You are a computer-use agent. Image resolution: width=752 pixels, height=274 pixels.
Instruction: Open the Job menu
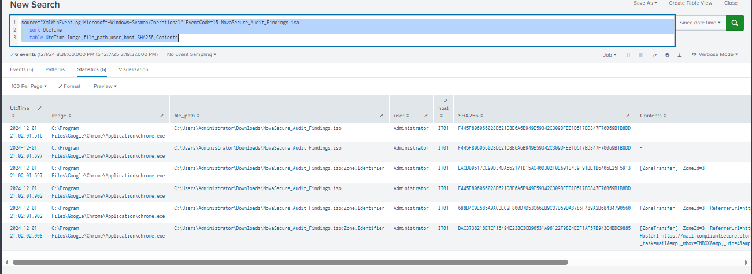pyautogui.click(x=609, y=55)
